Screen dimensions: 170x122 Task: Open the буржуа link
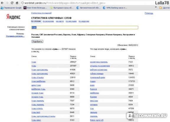tap(93, 89)
